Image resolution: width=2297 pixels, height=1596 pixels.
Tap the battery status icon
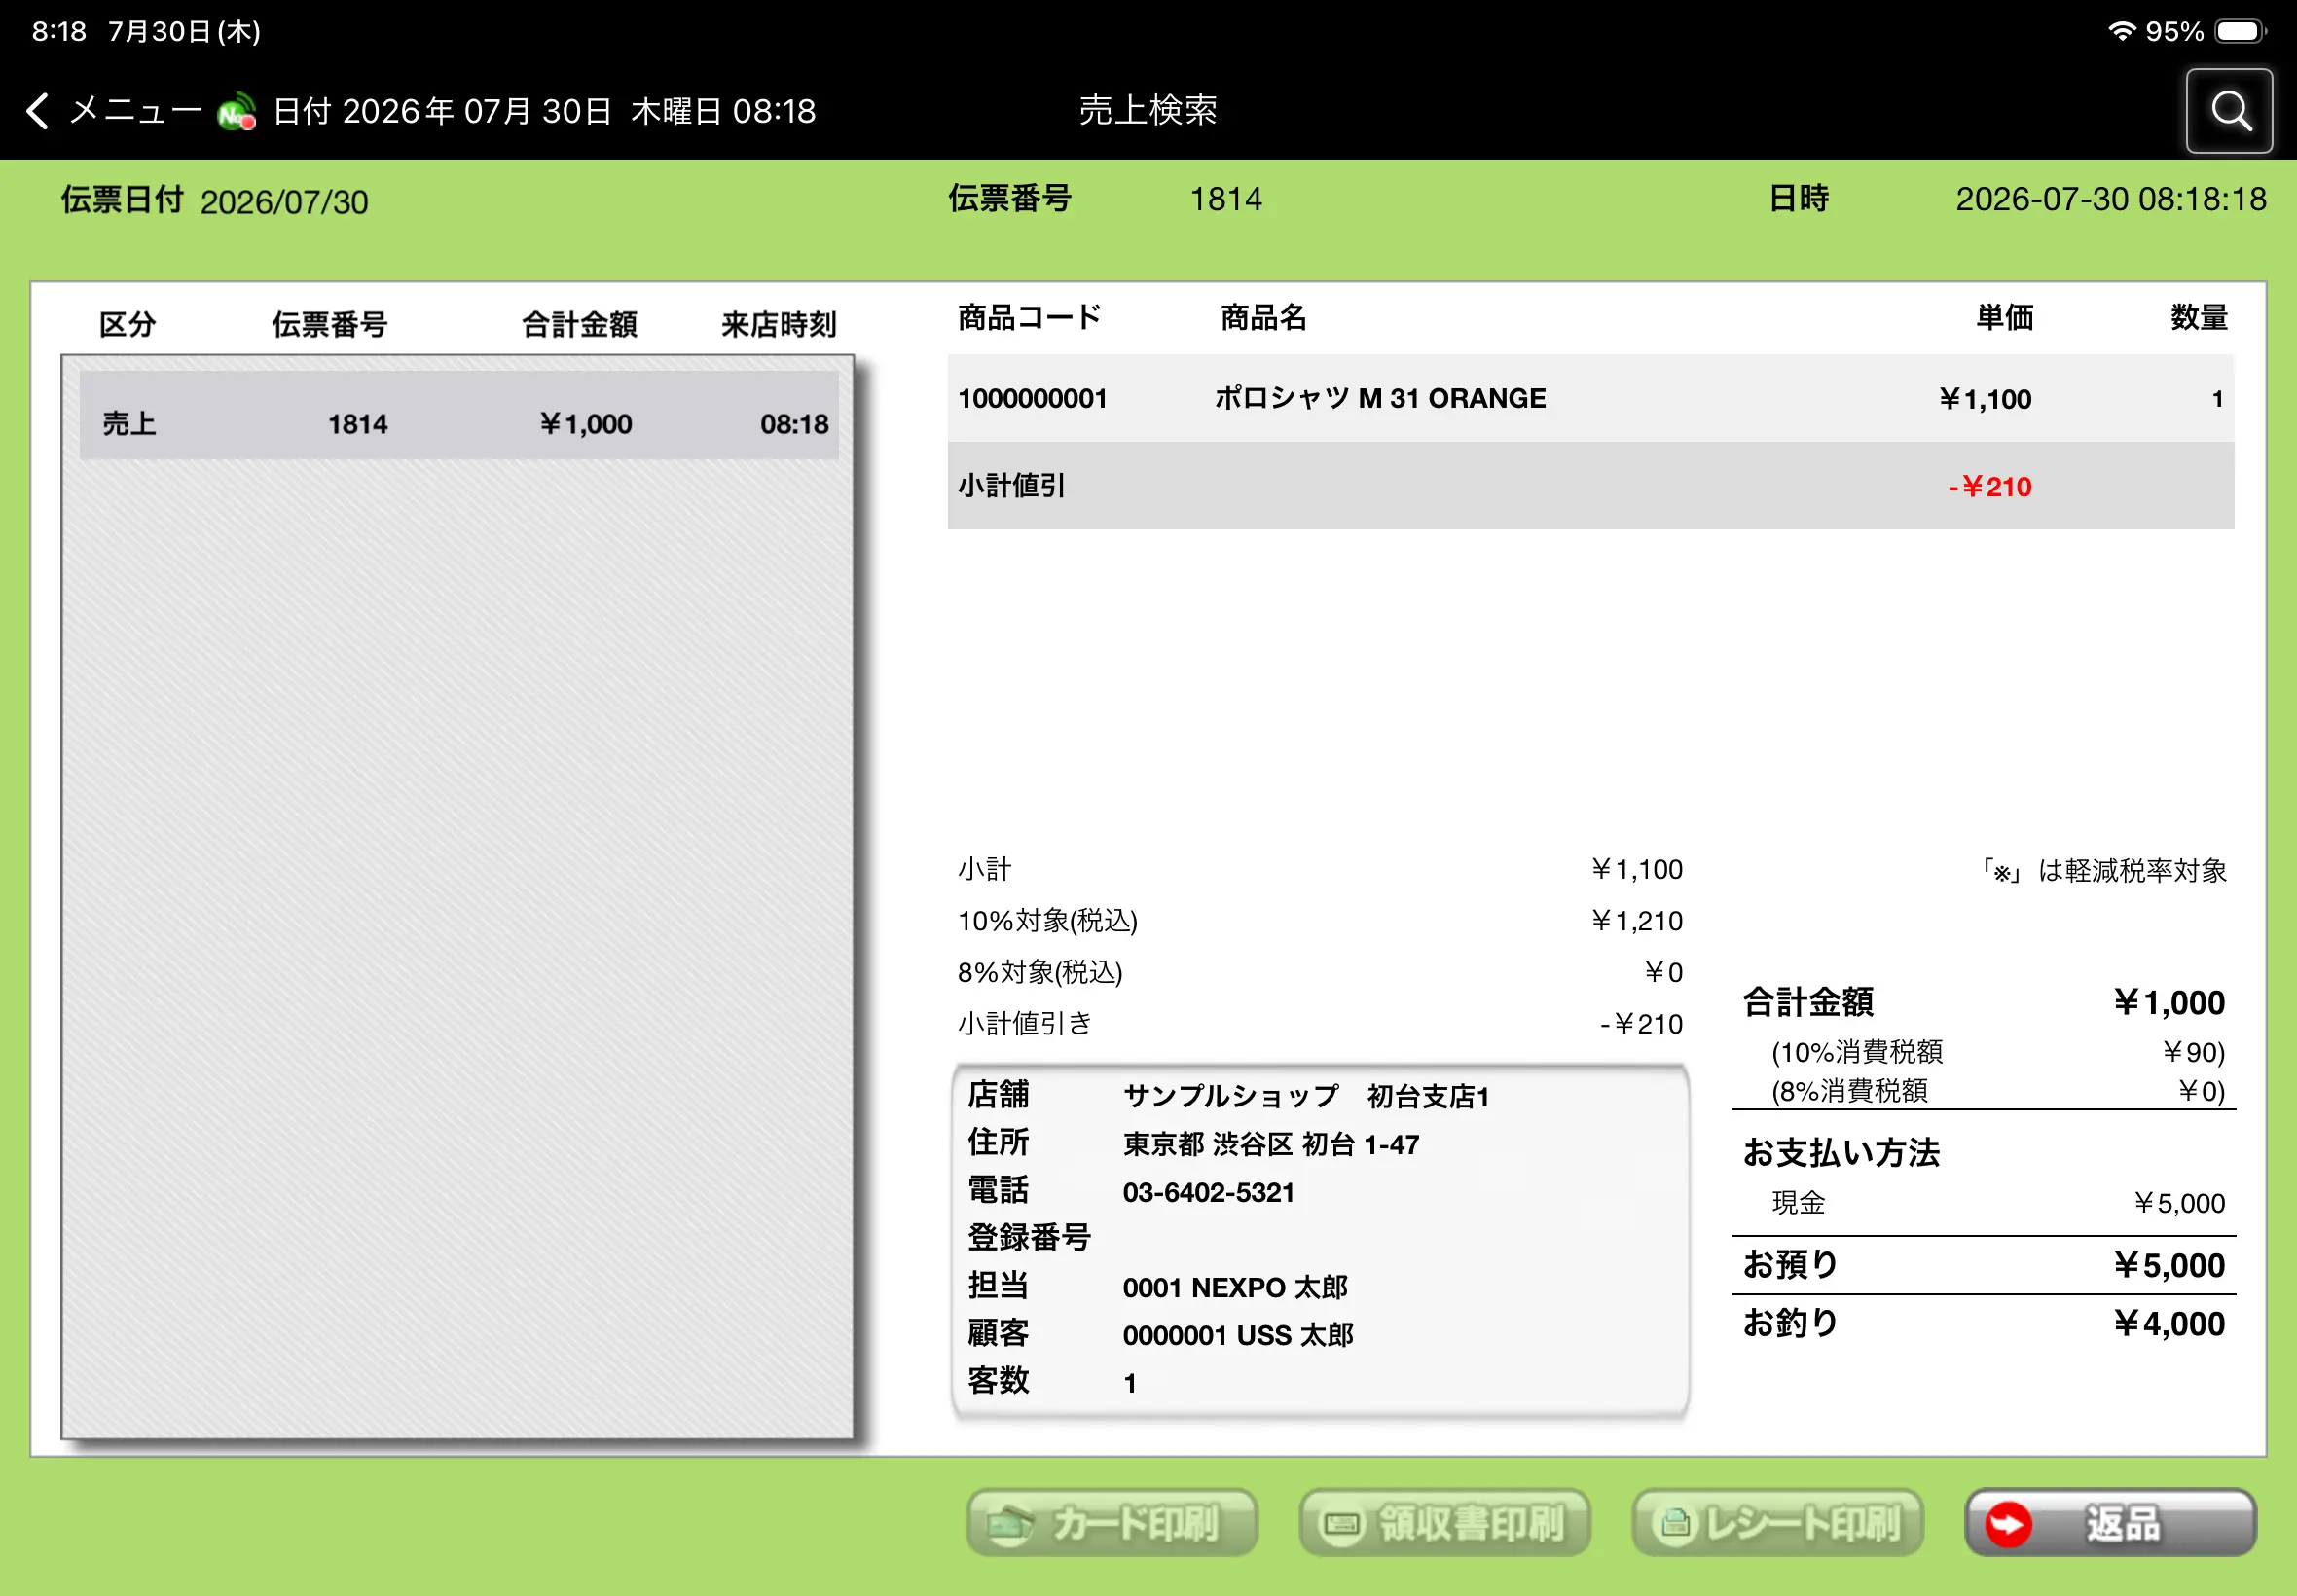(x=2240, y=31)
